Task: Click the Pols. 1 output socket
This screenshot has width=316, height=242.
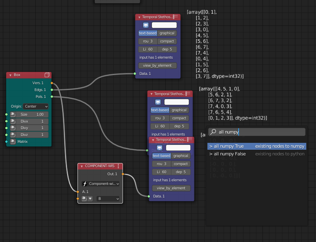Action: point(52,97)
